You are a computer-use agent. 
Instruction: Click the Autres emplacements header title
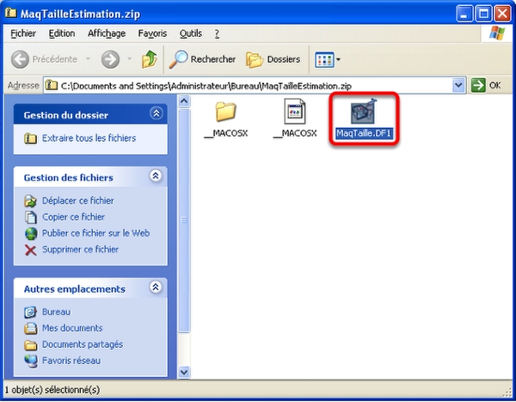click(75, 289)
